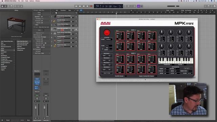Mute the Acoustic Guitar track
217x122 pixels.
click(58, 22)
